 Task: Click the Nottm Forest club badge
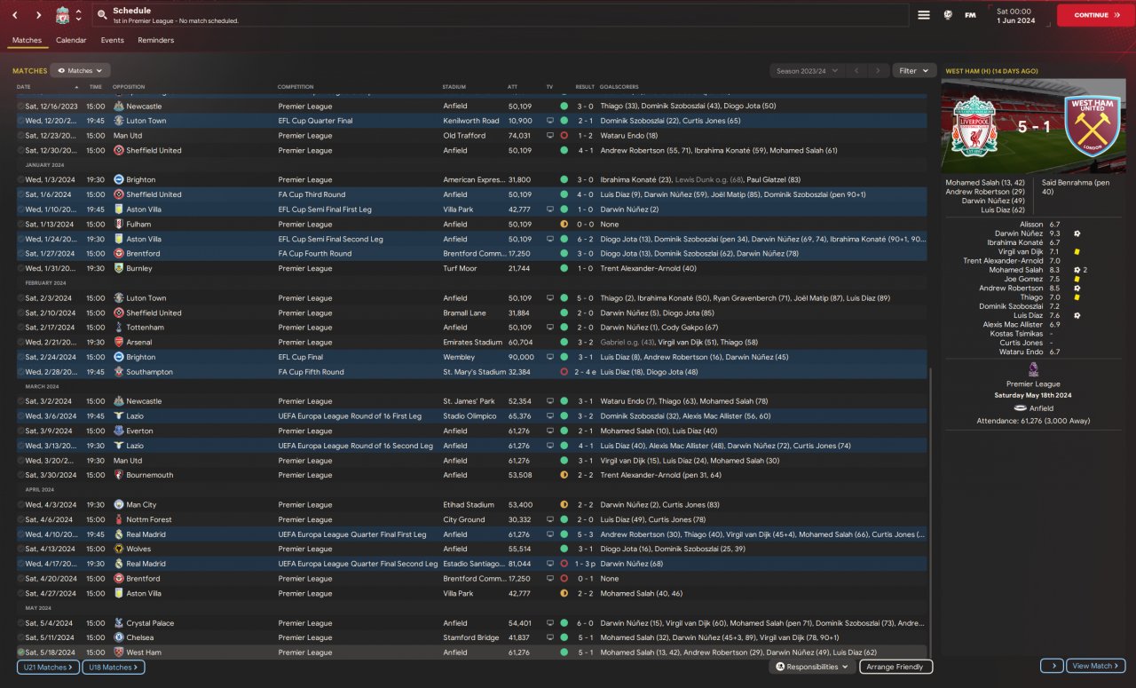tap(119, 520)
